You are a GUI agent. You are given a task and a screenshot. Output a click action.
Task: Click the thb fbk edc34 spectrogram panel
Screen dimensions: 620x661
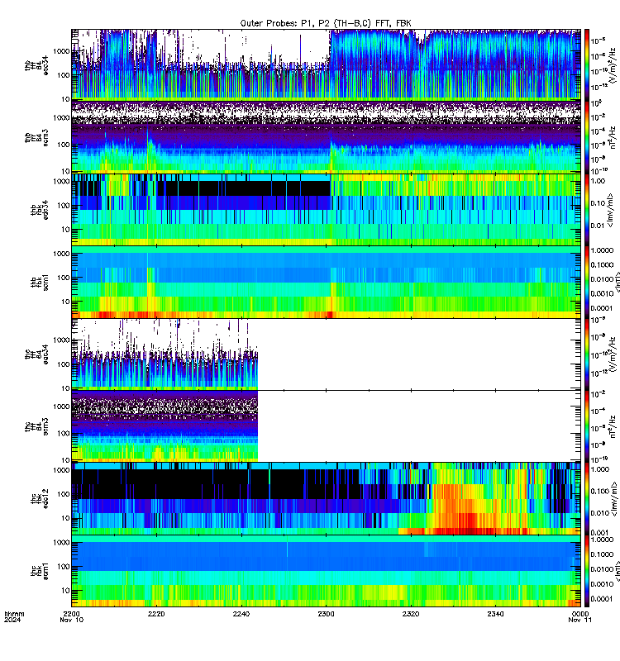pos(326,210)
